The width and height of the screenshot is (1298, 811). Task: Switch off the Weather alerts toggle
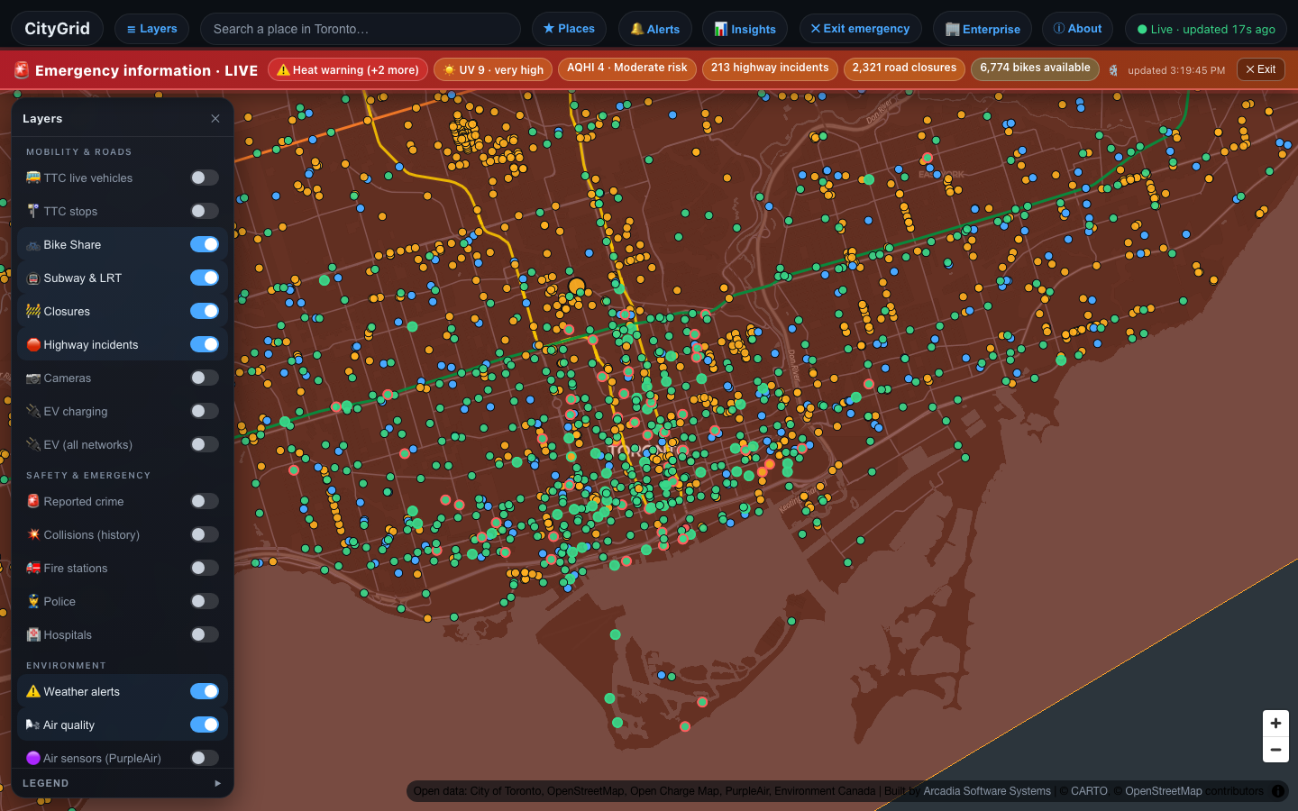(205, 691)
